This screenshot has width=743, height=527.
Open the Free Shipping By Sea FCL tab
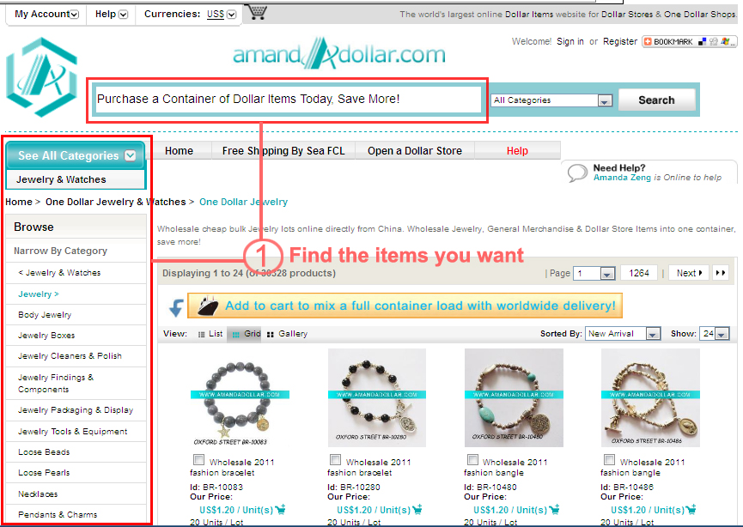coord(283,150)
